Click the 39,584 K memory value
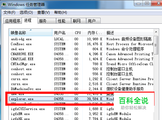 pos(95,99)
